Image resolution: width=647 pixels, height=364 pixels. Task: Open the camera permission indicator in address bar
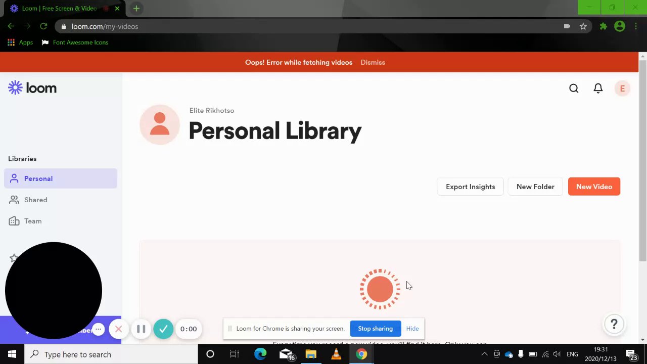[x=567, y=26]
